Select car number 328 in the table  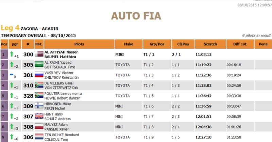28,96
